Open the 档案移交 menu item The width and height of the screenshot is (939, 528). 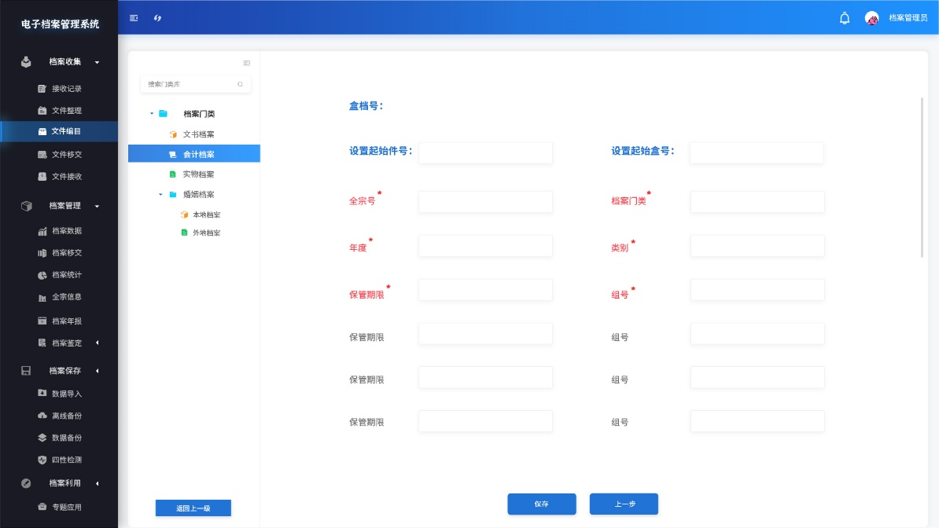coord(66,253)
